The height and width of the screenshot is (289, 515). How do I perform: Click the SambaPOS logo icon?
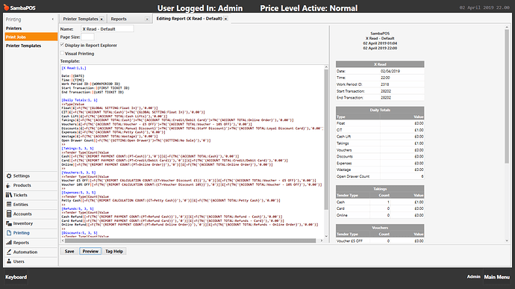6,7
